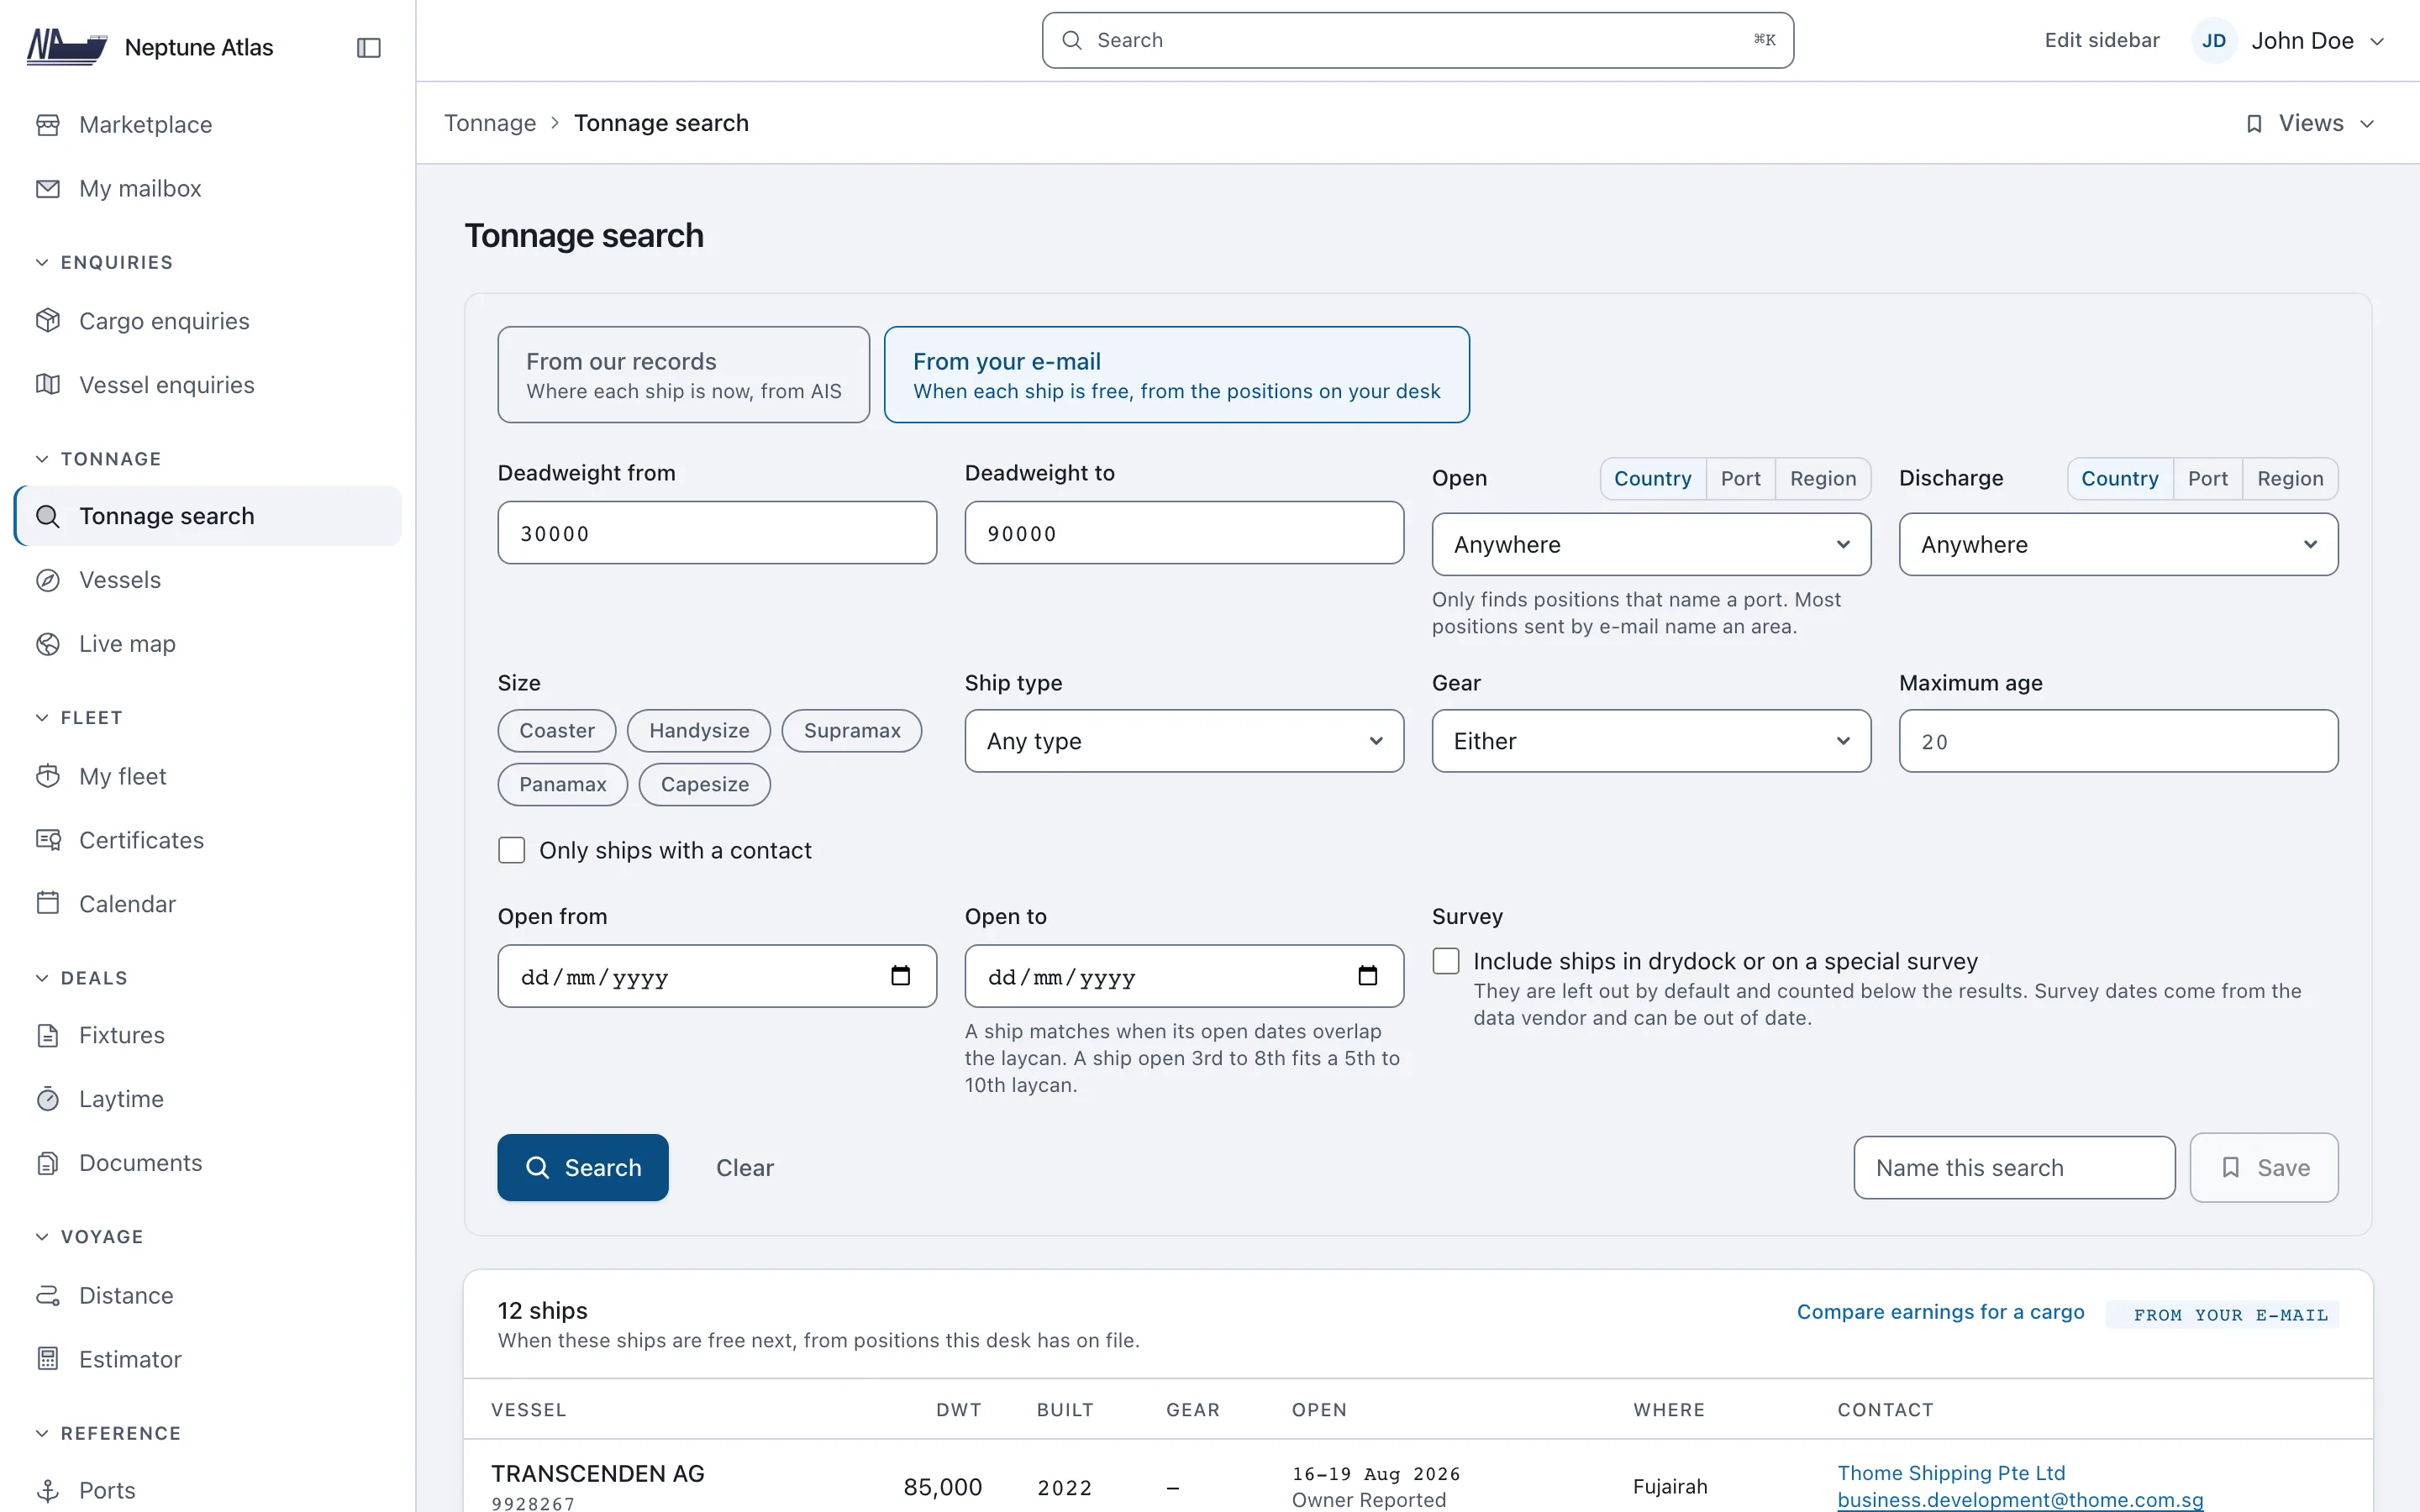Viewport: 2420px width, 1512px height.
Task: Open Ports under Reference
Action: coord(208,1490)
